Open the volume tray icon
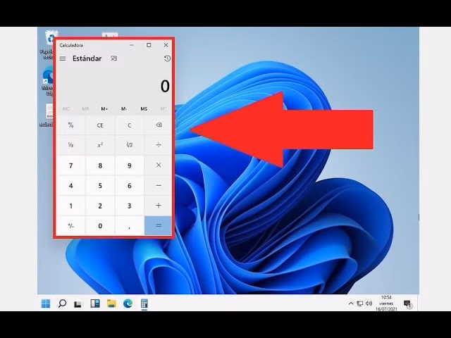This screenshot has height=338, width=451. pos(369,303)
